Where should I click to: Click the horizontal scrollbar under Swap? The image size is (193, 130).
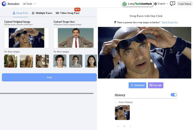[47, 93]
